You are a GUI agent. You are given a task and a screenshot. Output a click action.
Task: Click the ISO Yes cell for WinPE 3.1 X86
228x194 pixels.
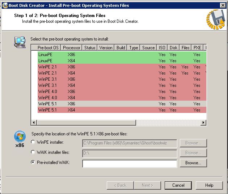162,79
